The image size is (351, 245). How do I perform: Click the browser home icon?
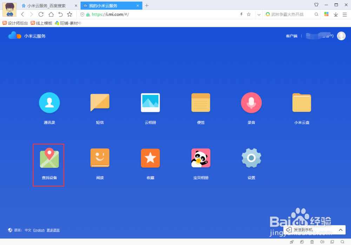click(x=51, y=15)
